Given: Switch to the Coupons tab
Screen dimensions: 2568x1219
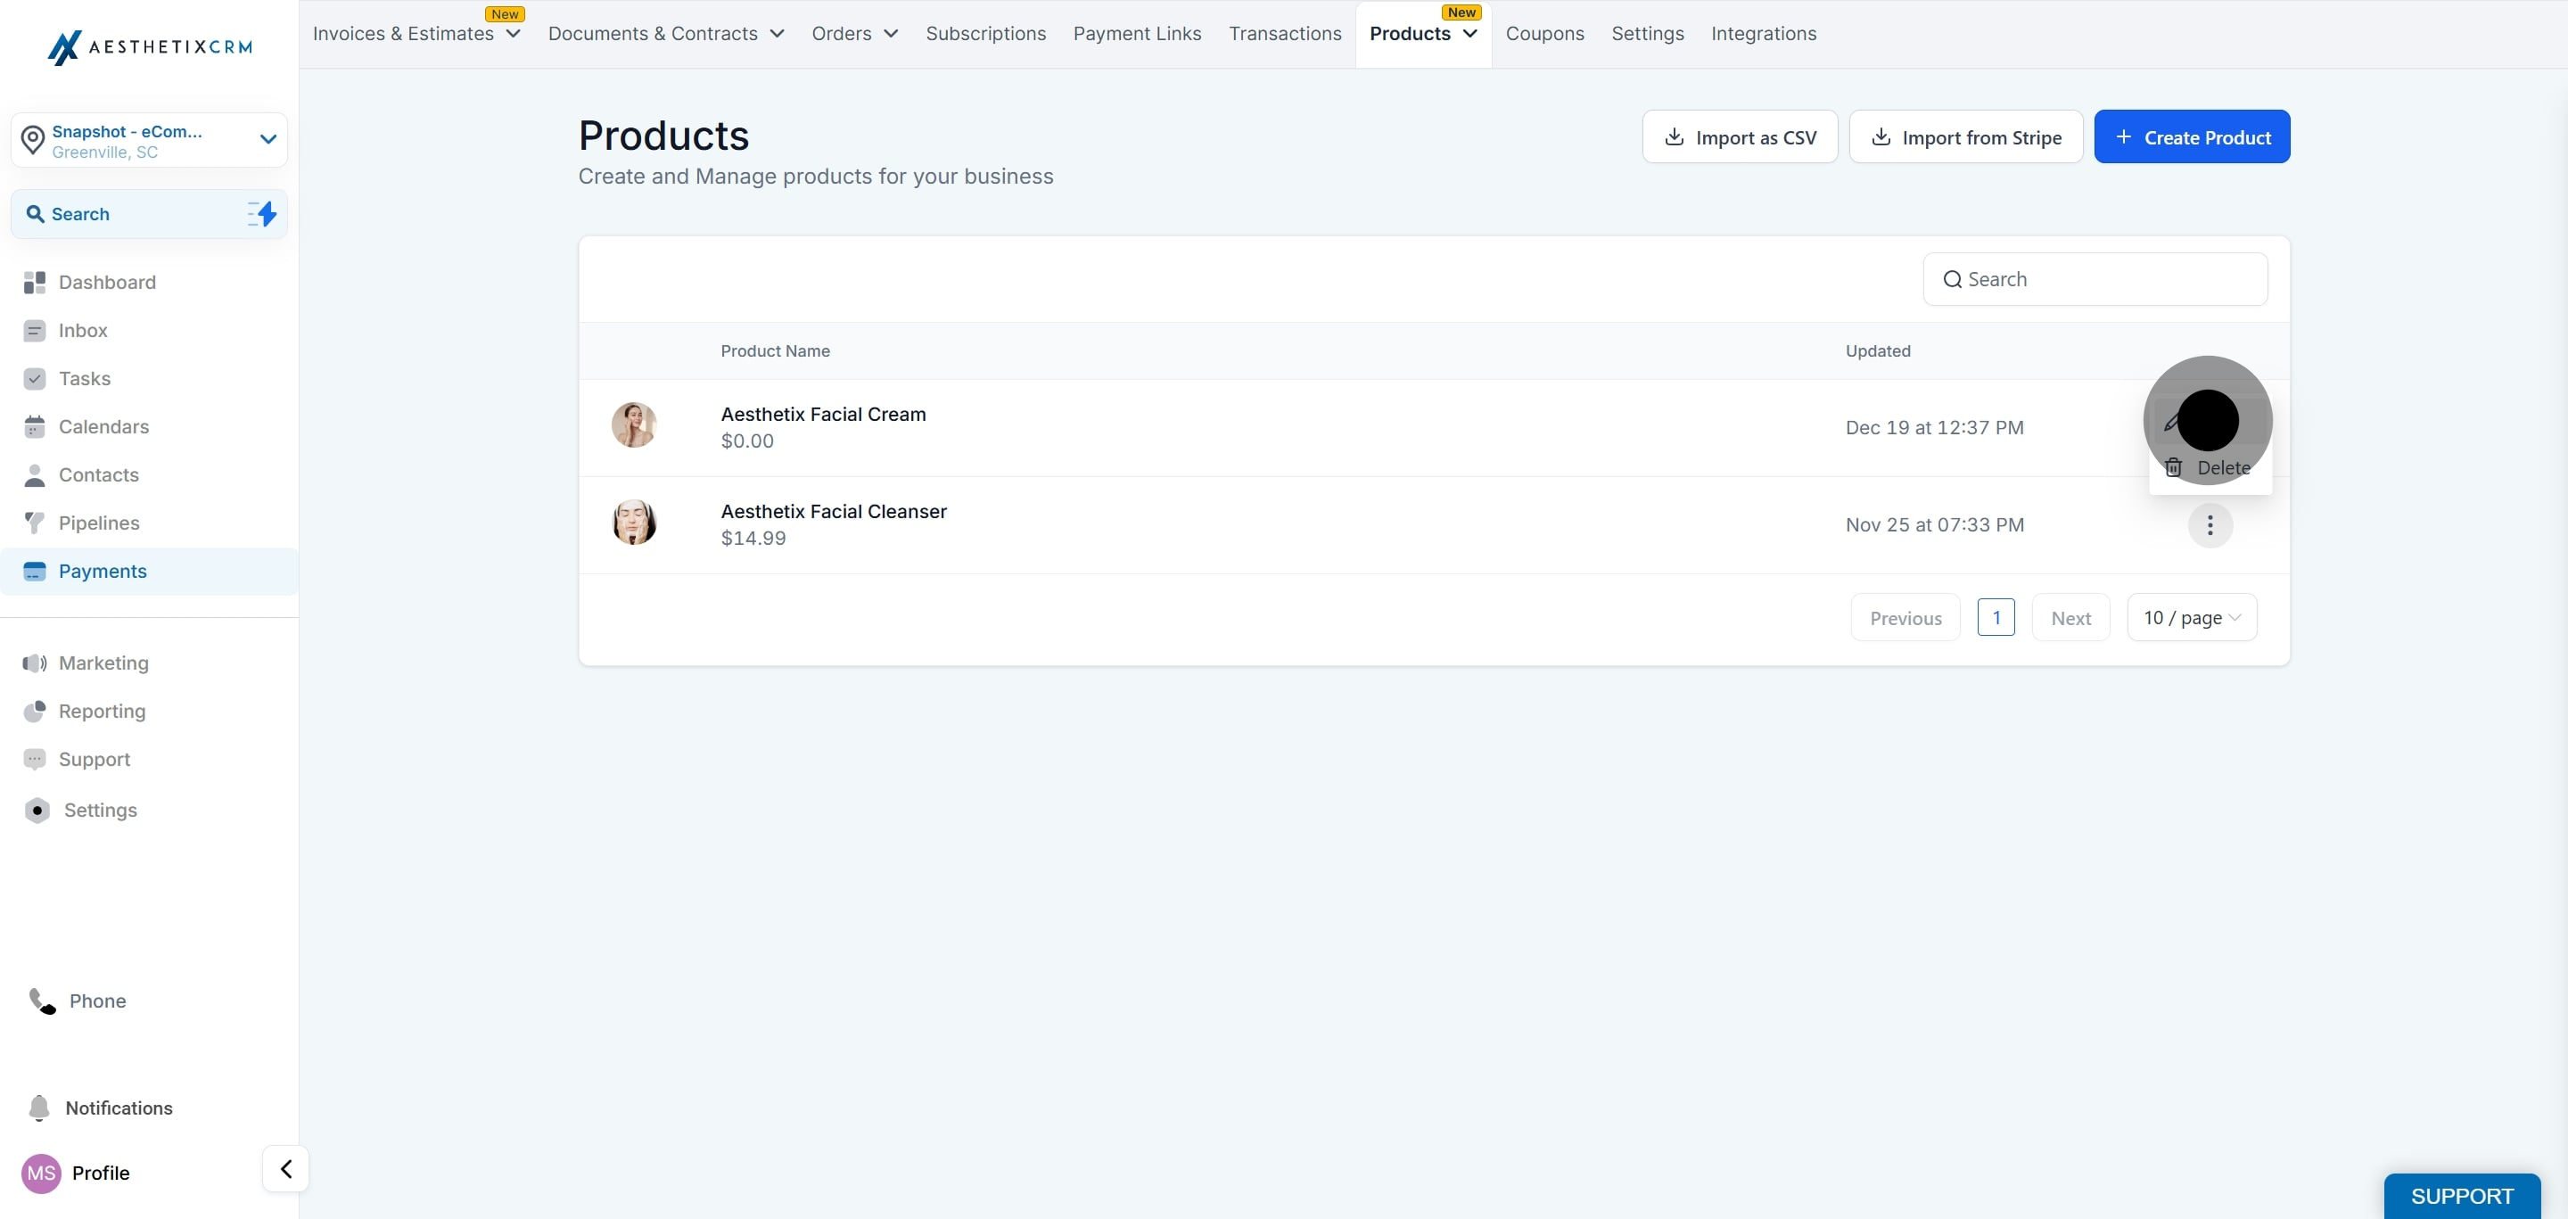Looking at the screenshot, I should (x=1544, y=34).
